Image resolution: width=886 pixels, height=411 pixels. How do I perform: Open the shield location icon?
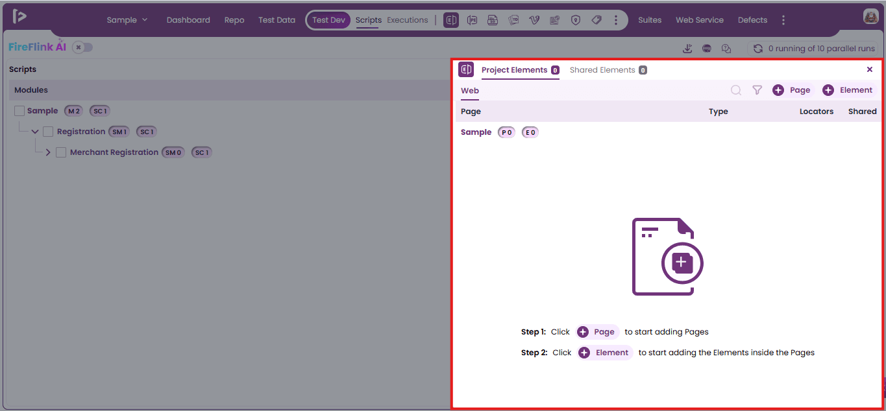575,20
